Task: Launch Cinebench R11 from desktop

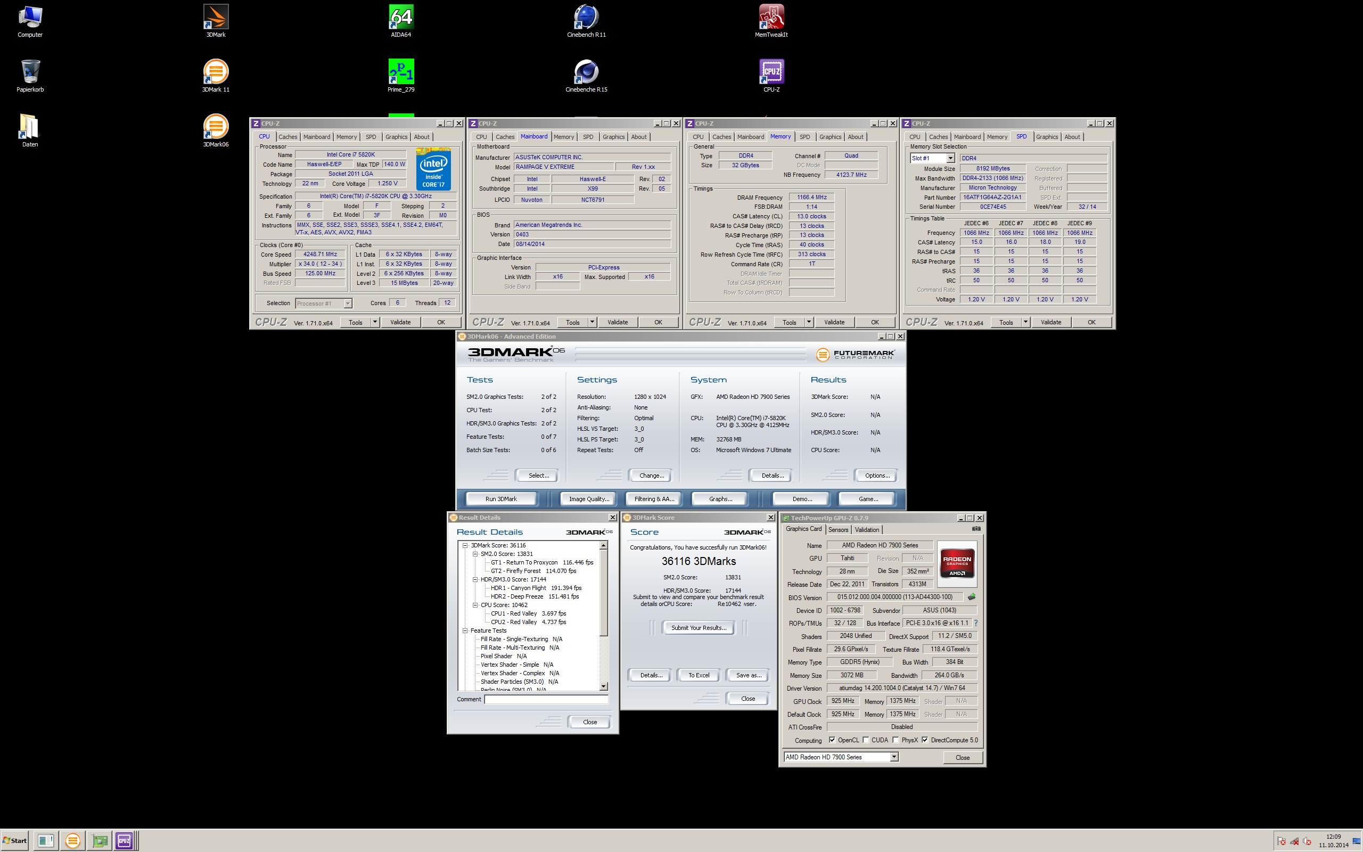Action: click(586, 18)
